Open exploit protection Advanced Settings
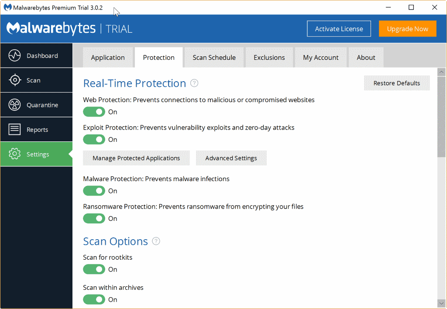 tap(231, 158)
